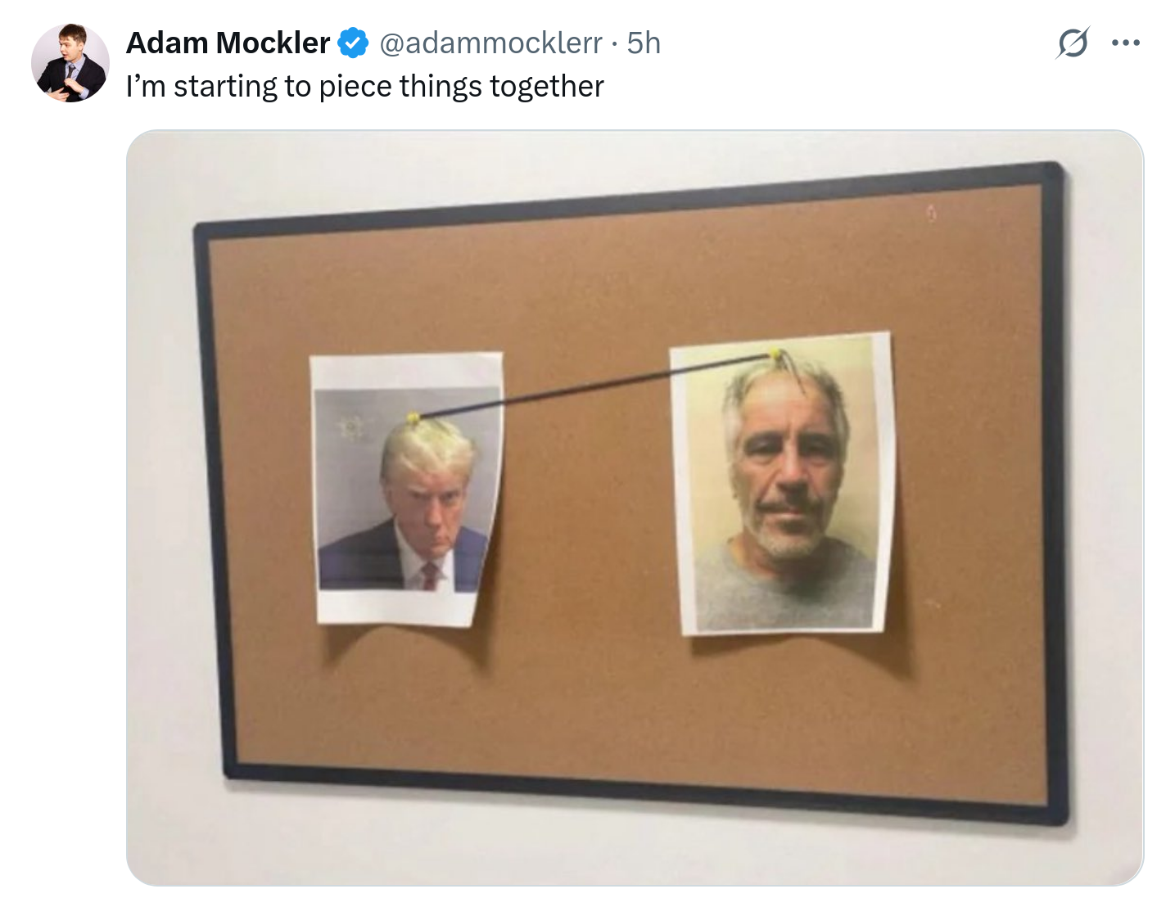Click the blue verified checkmark badge
The height and width of the screenshot is (907, 1175).
[x=353, y=43]
